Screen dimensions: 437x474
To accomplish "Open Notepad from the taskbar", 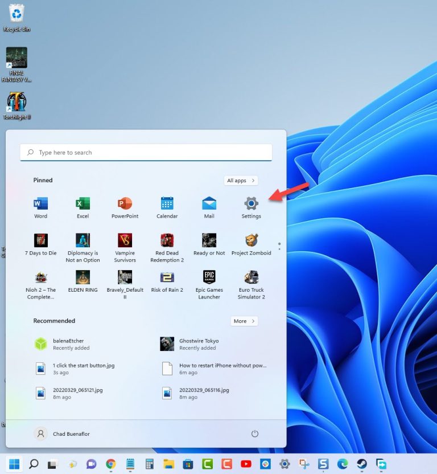I will coord(130,464).
